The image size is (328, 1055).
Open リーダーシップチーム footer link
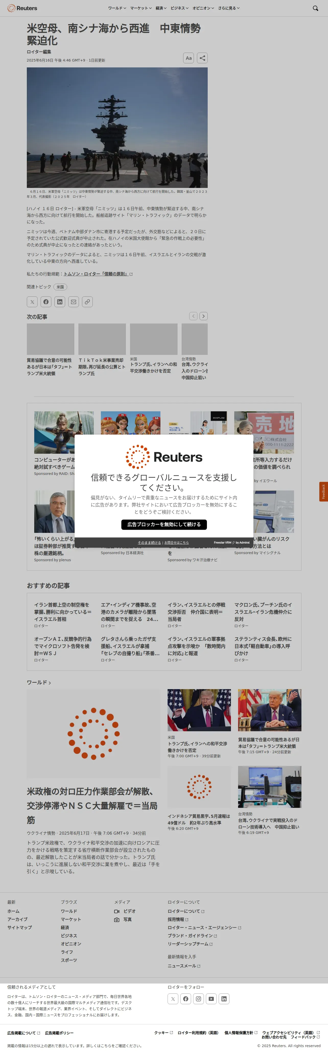point(190,944)
